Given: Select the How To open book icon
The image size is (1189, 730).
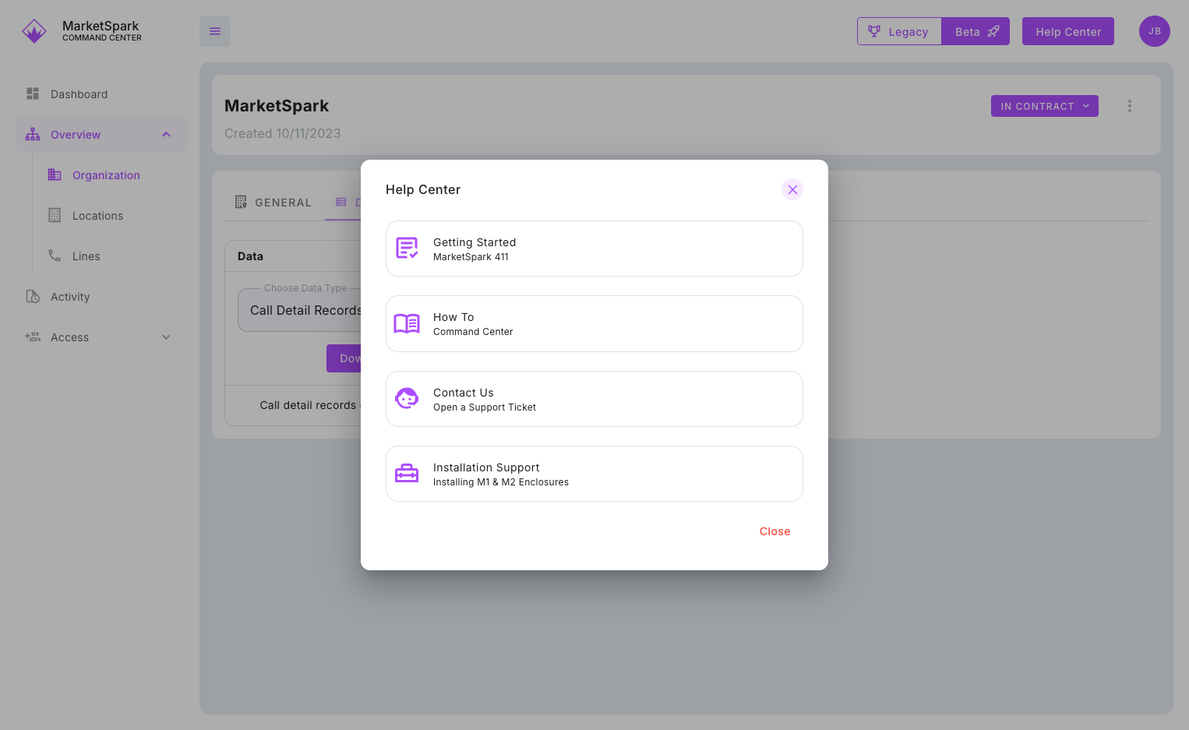Looking at the screenshot, I should click(407, 323).
